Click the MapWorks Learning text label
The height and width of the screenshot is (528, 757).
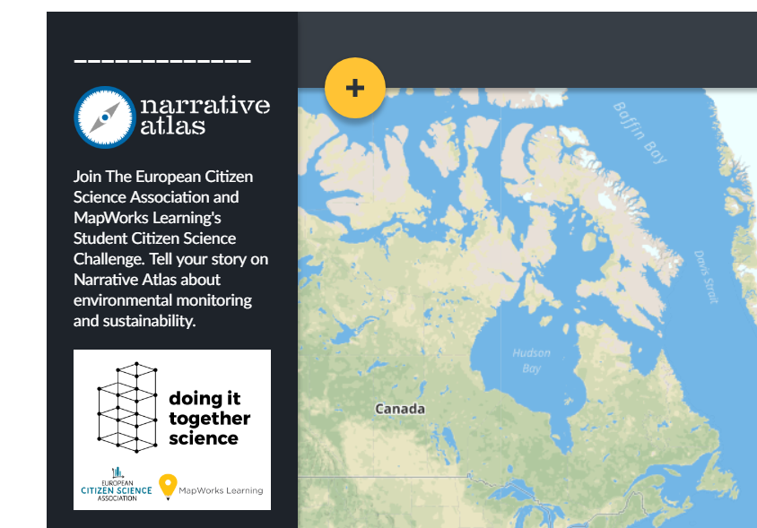[221, 490]
